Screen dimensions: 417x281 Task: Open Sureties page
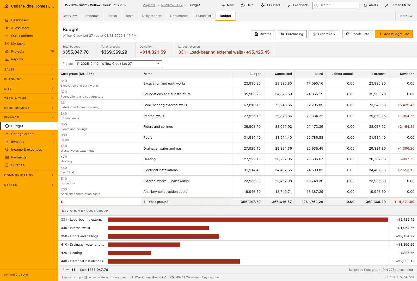[29, 165]
